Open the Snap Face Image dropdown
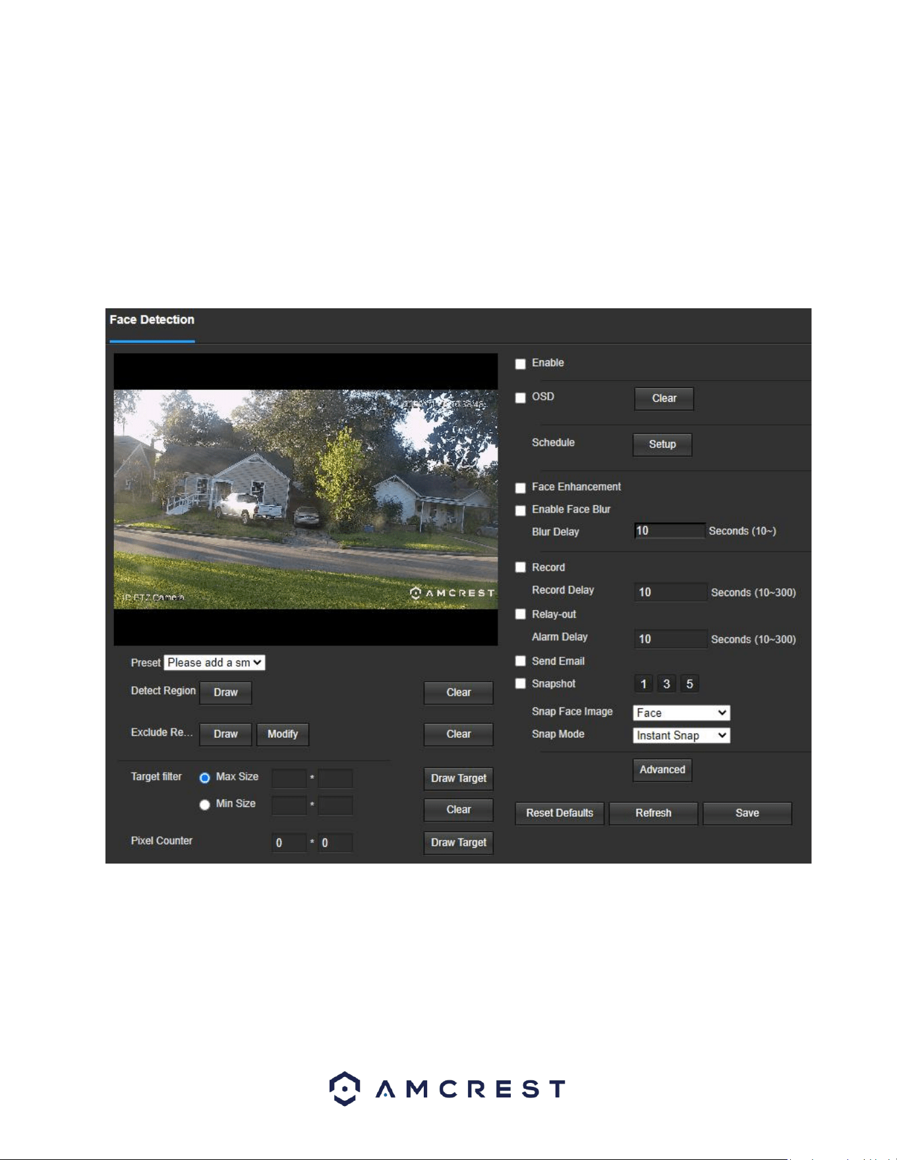Screen dimensions: 897x1160 click(681, 713)
